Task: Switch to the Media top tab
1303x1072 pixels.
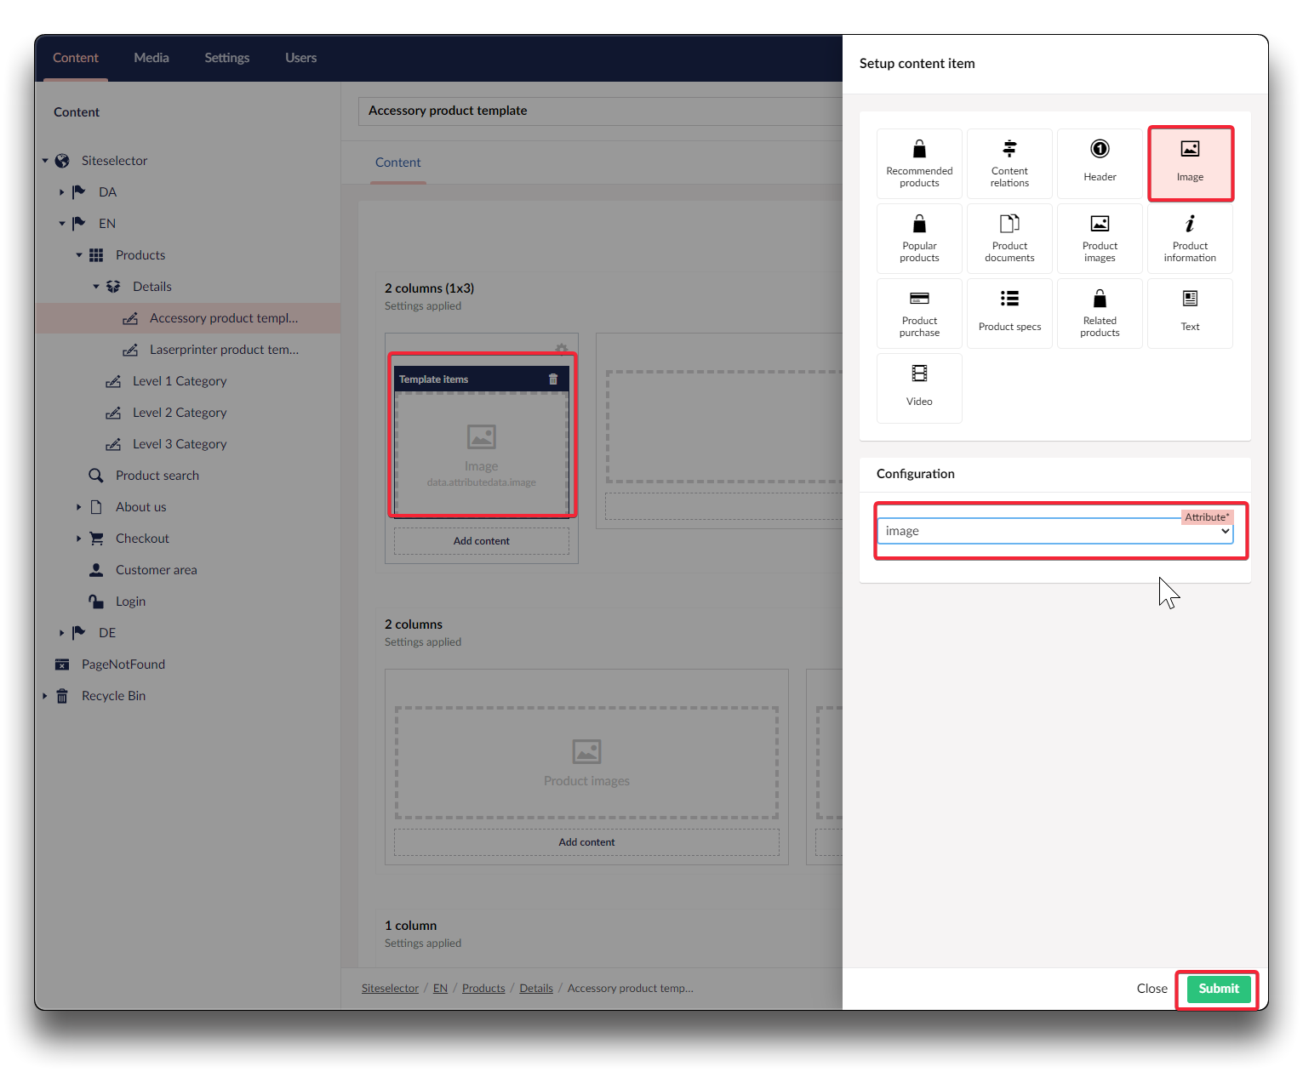Action: coord(151,58)
